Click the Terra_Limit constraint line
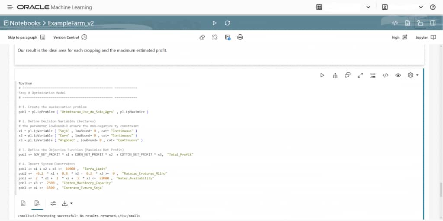The height and width of the screenshot is (221, 443). [63, 169]
